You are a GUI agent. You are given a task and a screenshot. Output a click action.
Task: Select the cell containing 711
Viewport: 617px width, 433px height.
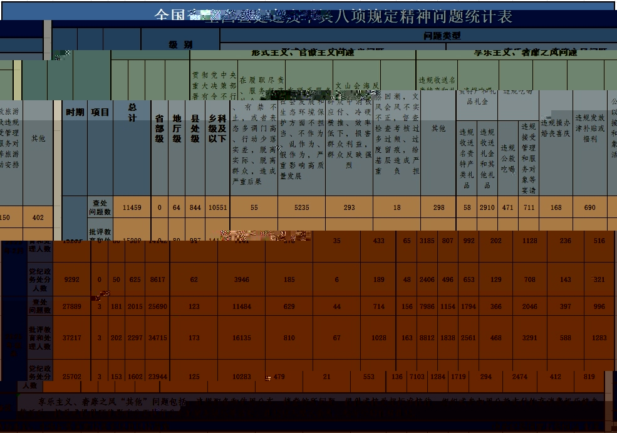coord(529,207)
